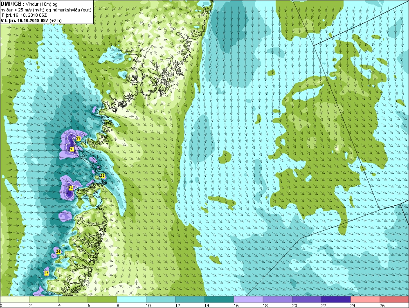Viewport: 409px width, 308px height.
Task: Click the yellow gust label 27
Action: [x=78, y=139]
